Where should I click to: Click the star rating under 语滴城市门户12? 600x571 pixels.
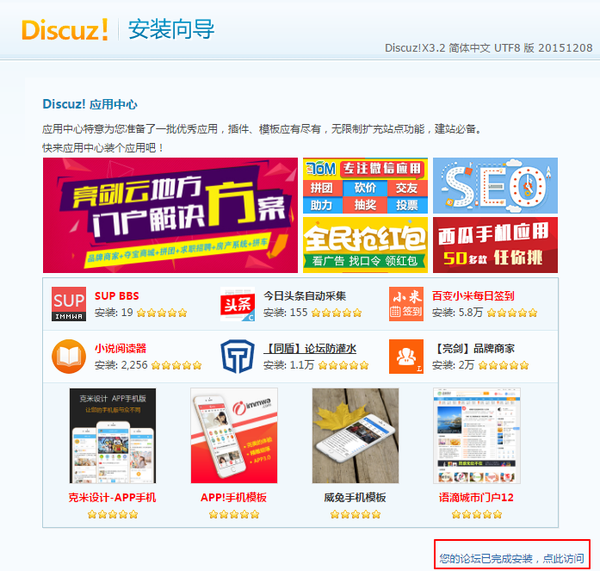coord(476,514)
